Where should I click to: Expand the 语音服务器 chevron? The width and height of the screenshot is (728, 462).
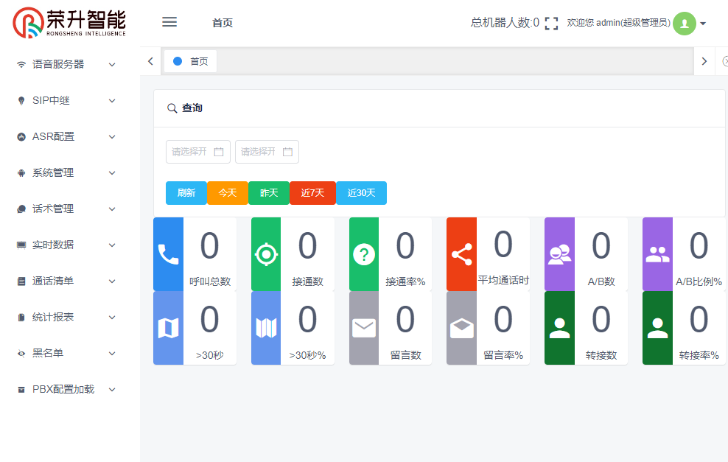pos(112,65)
